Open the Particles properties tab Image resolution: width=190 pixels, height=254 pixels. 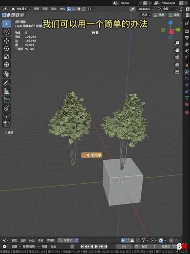pos(187,79)
